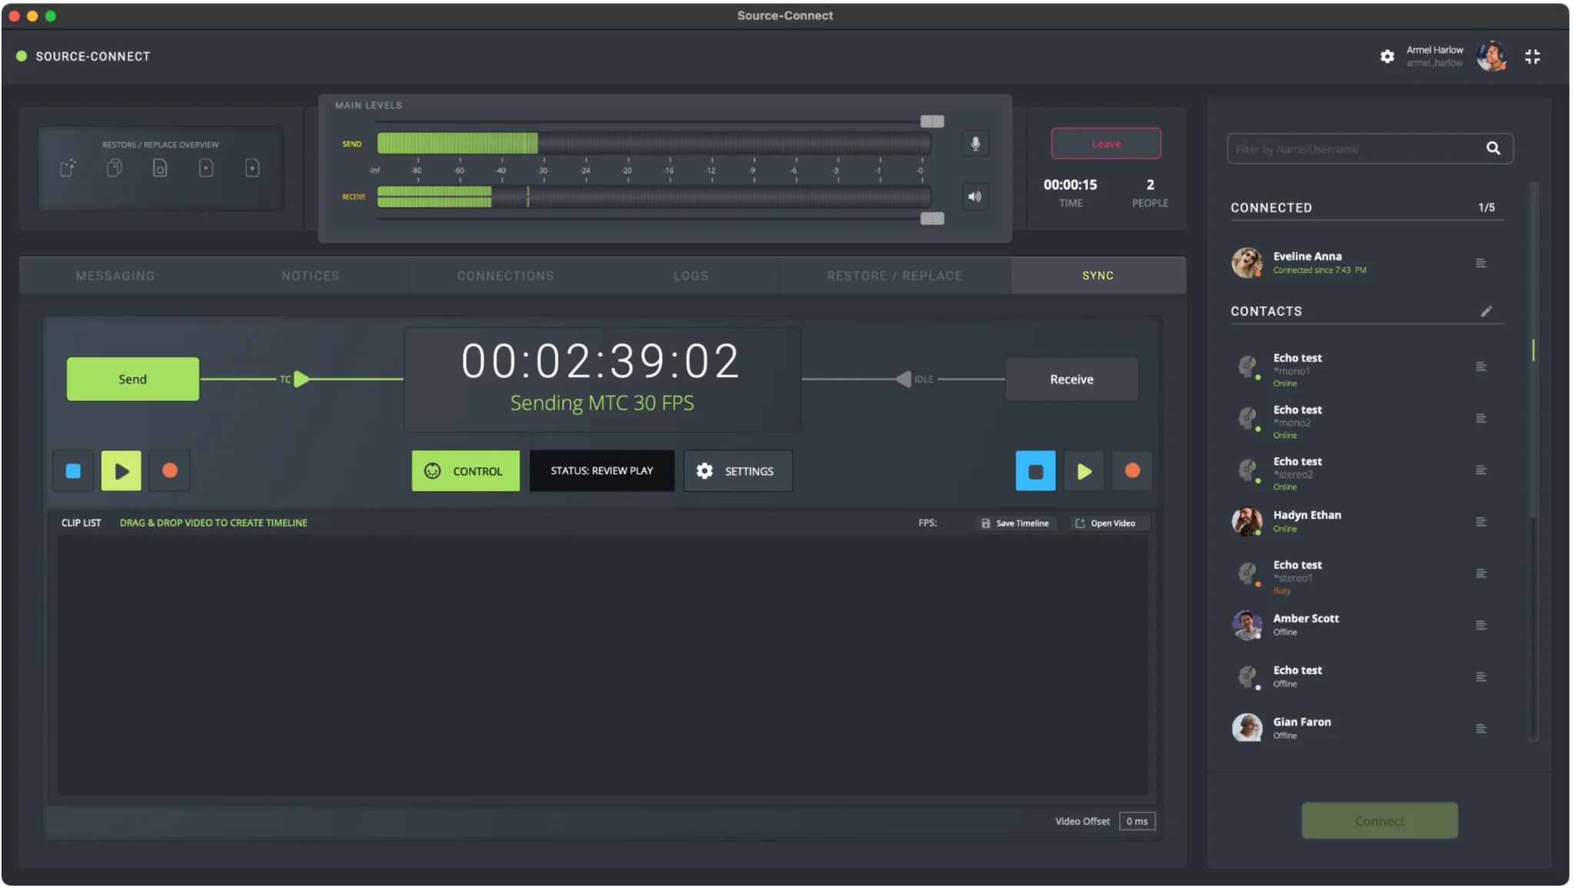Open the settings gear beside Armel Harlow

1387,56
